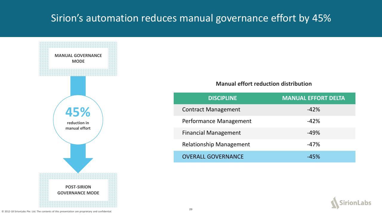The height and width of the screenshot is (215, 382).
Task: Select the -45% overall governance value
Action: pos(314,157)
